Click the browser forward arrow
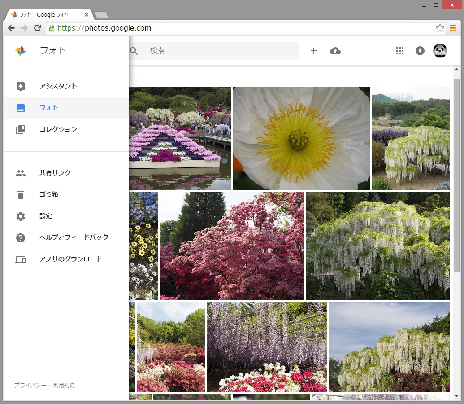Viewport: 464px width, 404px height. [24, 28]
